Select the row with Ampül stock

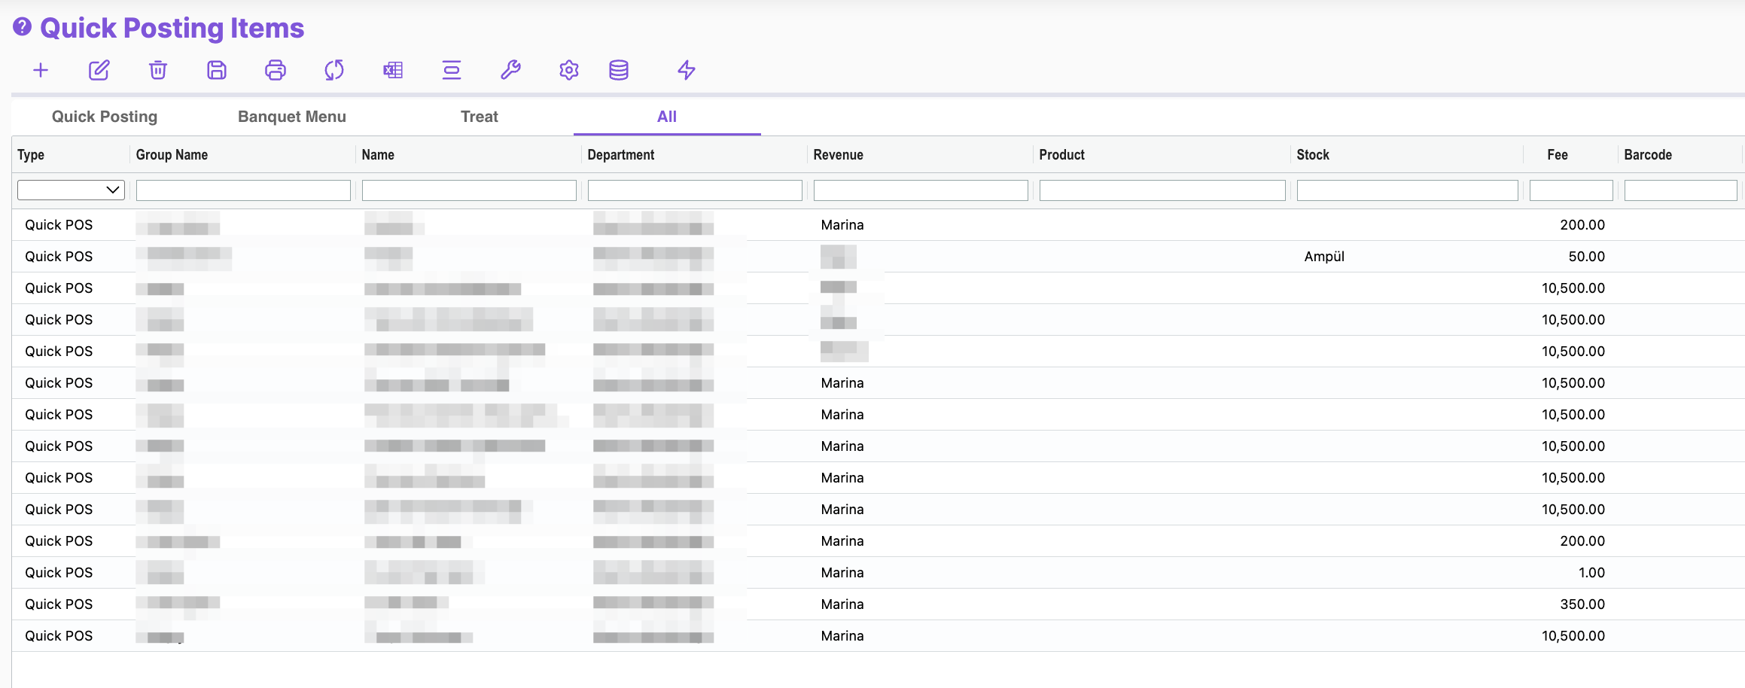(1324, 257)
